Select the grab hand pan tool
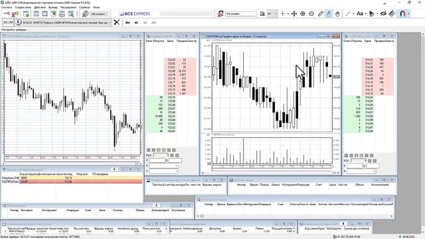Viewport: 425px width, 239px height. (x=337, y=13)
